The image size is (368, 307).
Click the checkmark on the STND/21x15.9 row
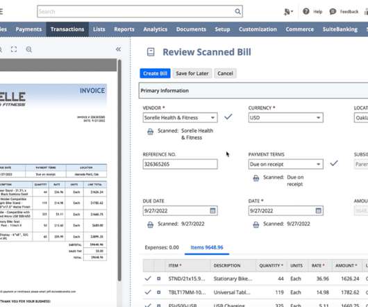pyautogui.click(x=148, y=279)
